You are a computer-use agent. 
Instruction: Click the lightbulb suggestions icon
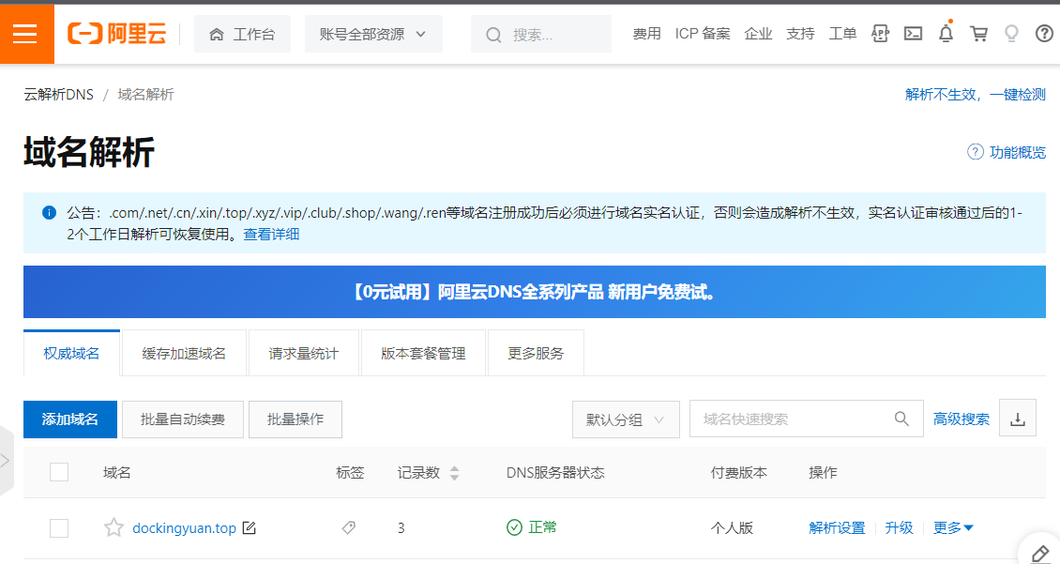click(x=1011, y=33)
